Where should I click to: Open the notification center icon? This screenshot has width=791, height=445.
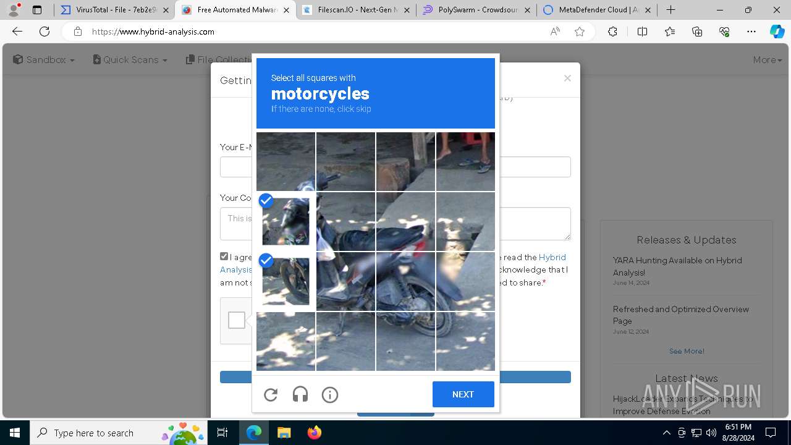771,433
